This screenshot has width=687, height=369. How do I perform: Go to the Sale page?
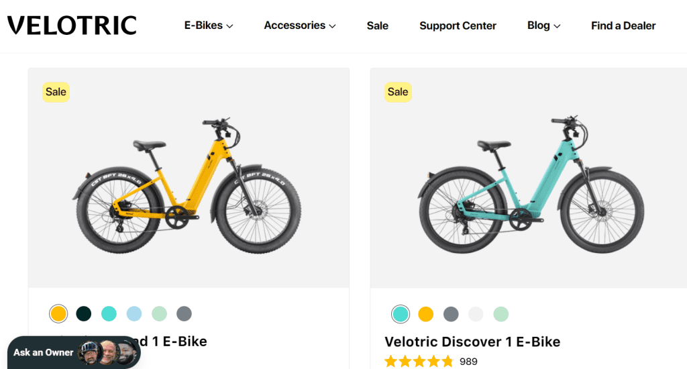click(378, 25)
